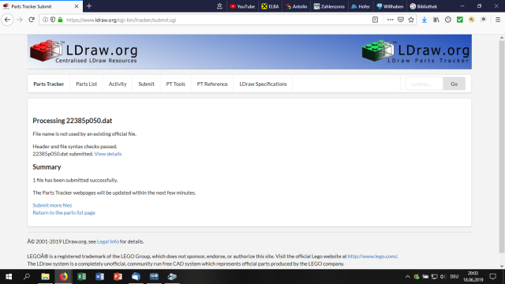Image resolution: width=505 pixels, height=284 pixels.
Task: Click the Go lookup button
Action: point(454,84)
